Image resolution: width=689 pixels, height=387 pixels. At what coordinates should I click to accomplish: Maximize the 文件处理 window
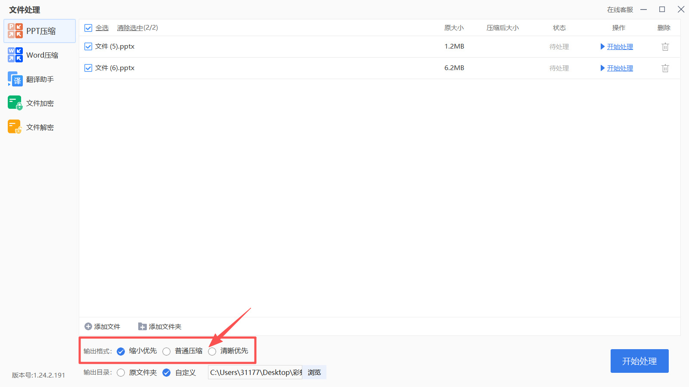click(662, 9)
